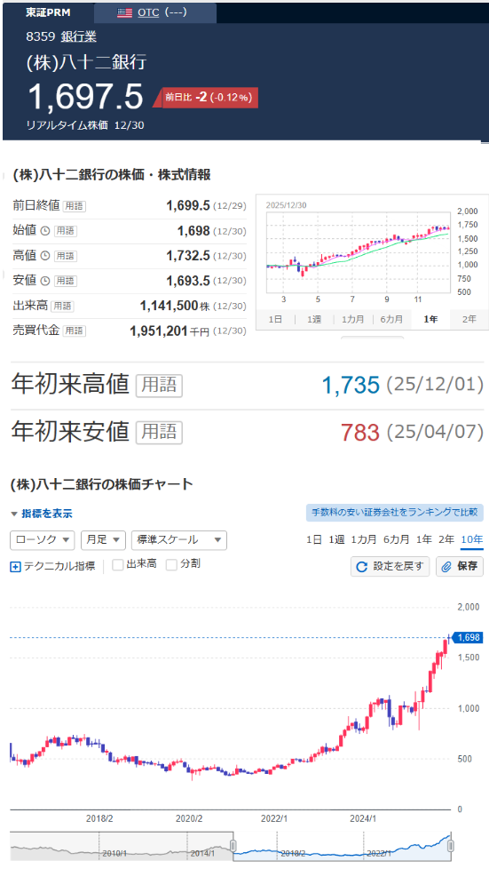Screen dimensions: 489x869
Task: Set main chart range to 10年
Action: click(x=472, y=539)
